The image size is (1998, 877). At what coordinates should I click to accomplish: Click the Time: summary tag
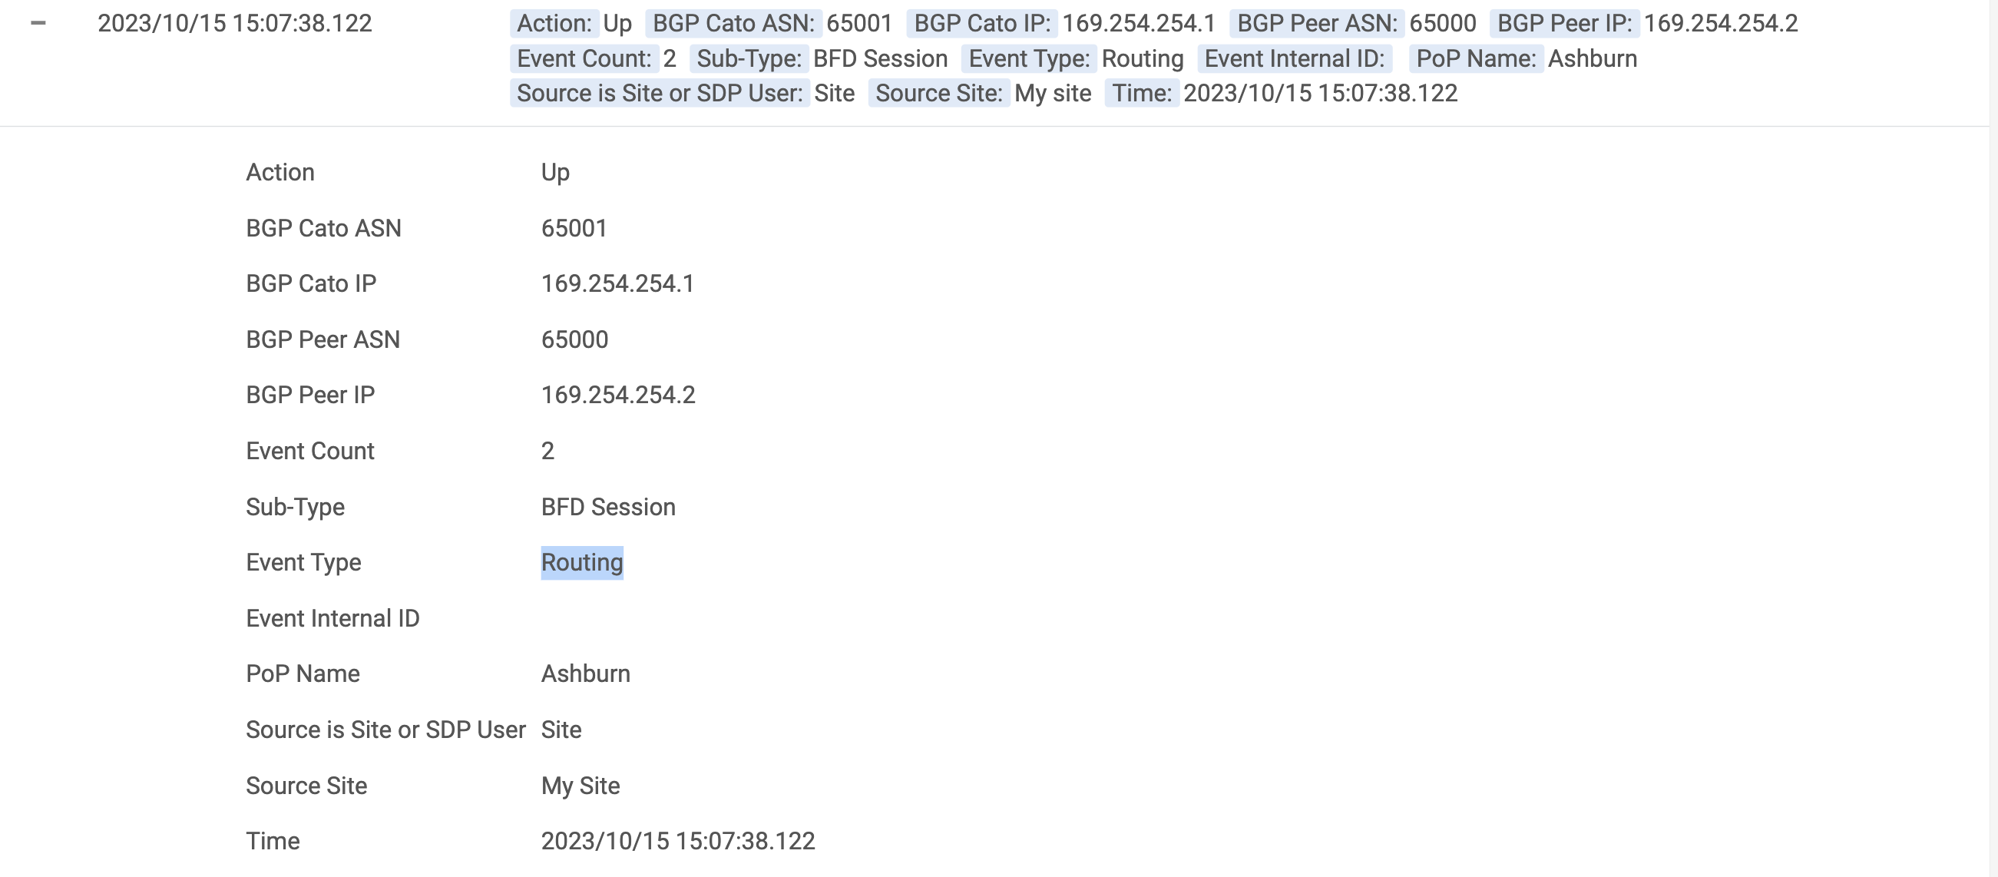pyautogui.click(x=1142, y=93)
